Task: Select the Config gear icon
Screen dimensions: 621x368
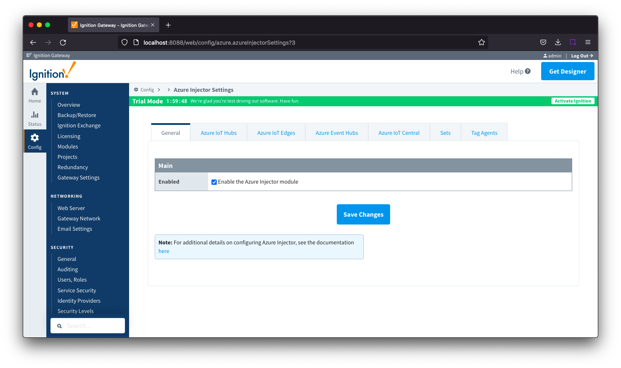Action: [x=35, y=138]
